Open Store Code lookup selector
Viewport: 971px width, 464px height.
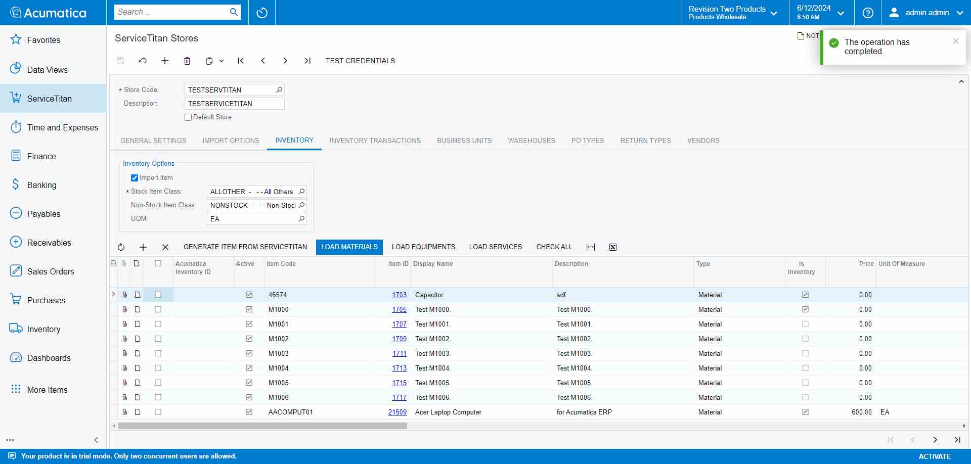point(279,90)
